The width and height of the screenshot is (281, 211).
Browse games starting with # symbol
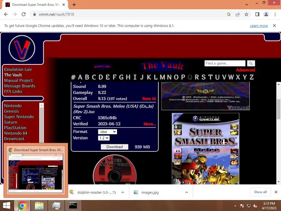tap(73, 77)
